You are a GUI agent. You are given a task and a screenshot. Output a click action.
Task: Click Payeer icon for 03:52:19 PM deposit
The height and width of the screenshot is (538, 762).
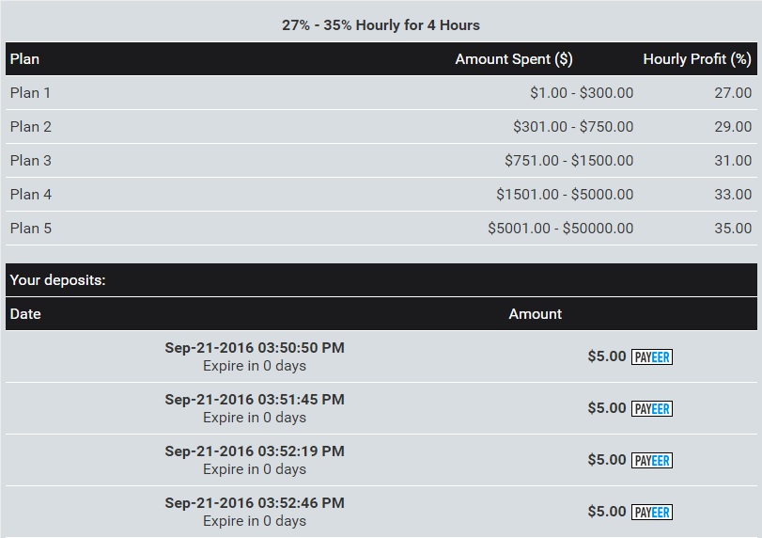pos(651,461)
